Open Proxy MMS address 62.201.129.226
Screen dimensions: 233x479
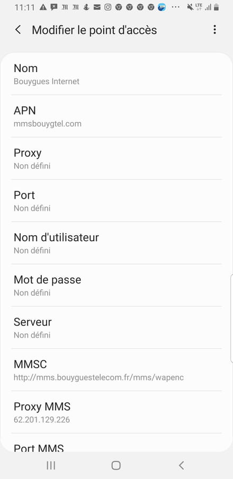116,412
